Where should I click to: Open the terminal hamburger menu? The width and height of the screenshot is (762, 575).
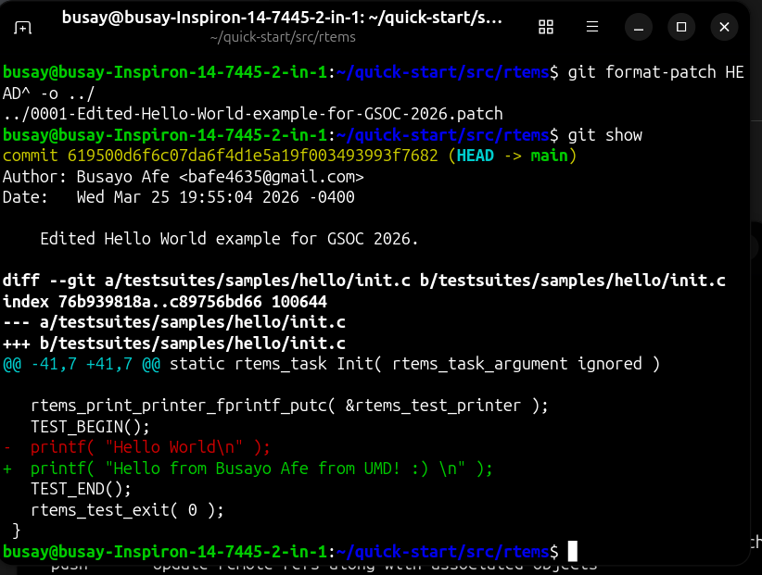tap(591, 27)
